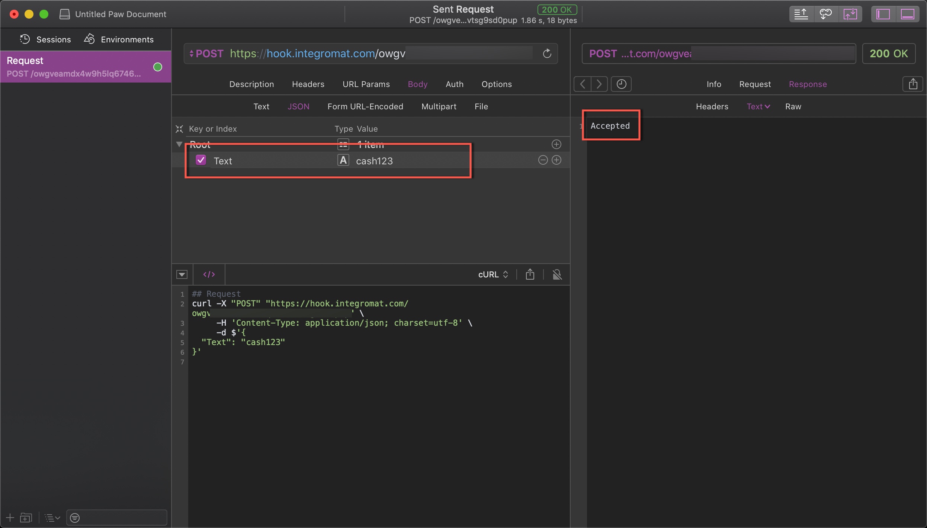
Task: Toggle code view angle-brackets icon
Action: (209, 274)
